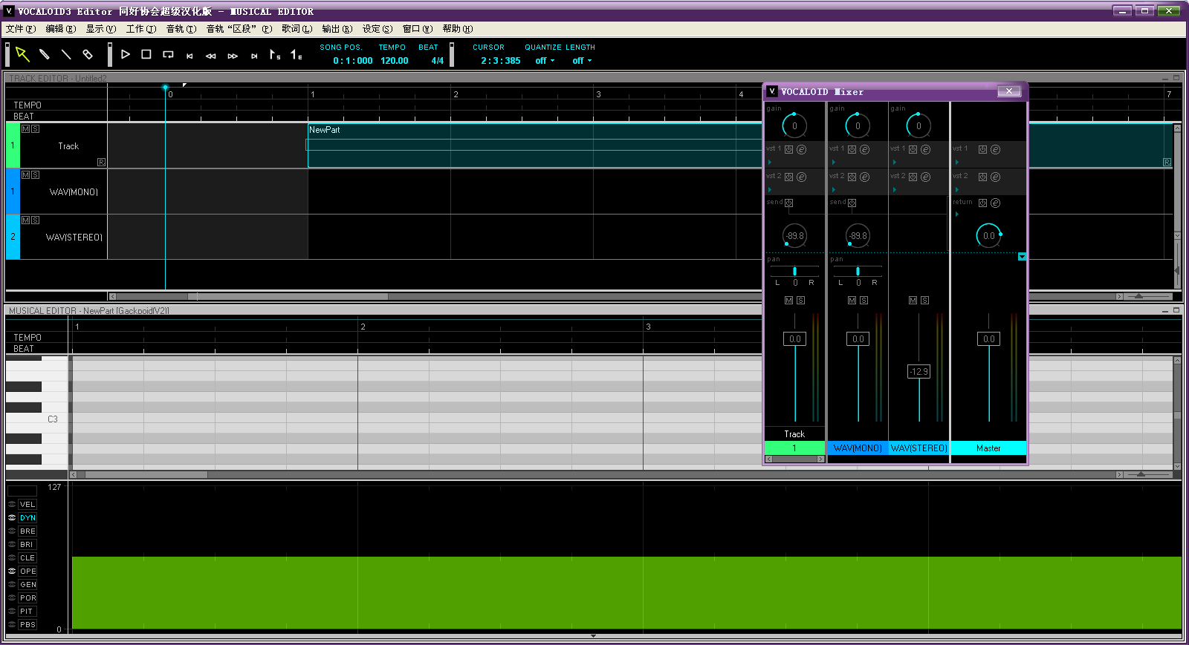Jump to the song start
Viewport: 1189px width, 645px height.
pos(189,56)
